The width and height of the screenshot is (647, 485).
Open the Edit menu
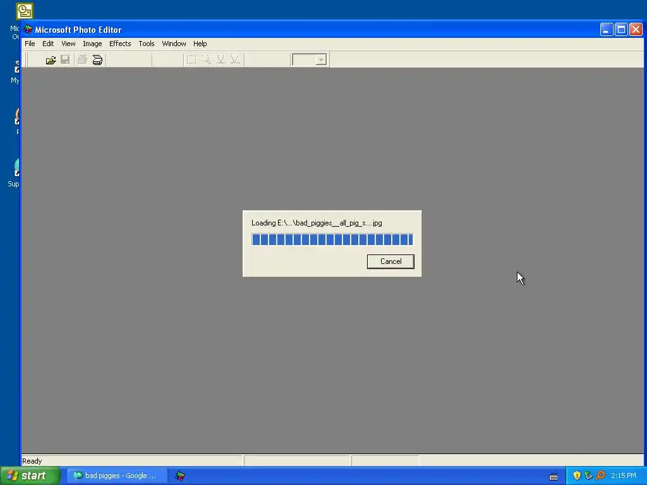pyautogui.click(x=48, y=44)
